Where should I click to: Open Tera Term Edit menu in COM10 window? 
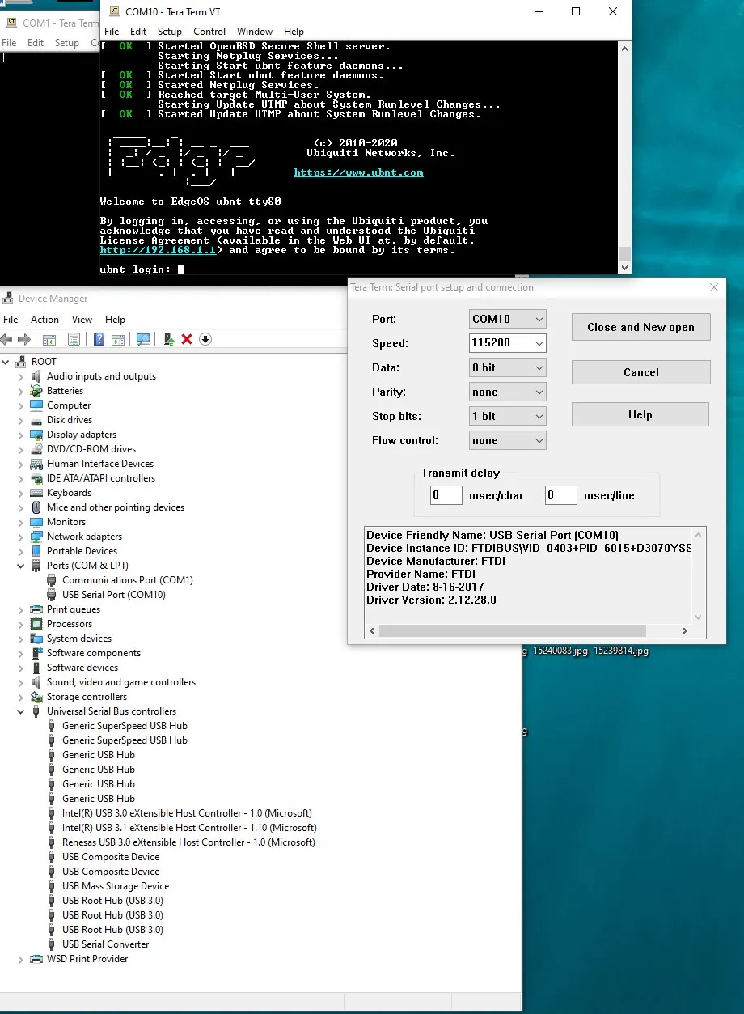[138, 32]
